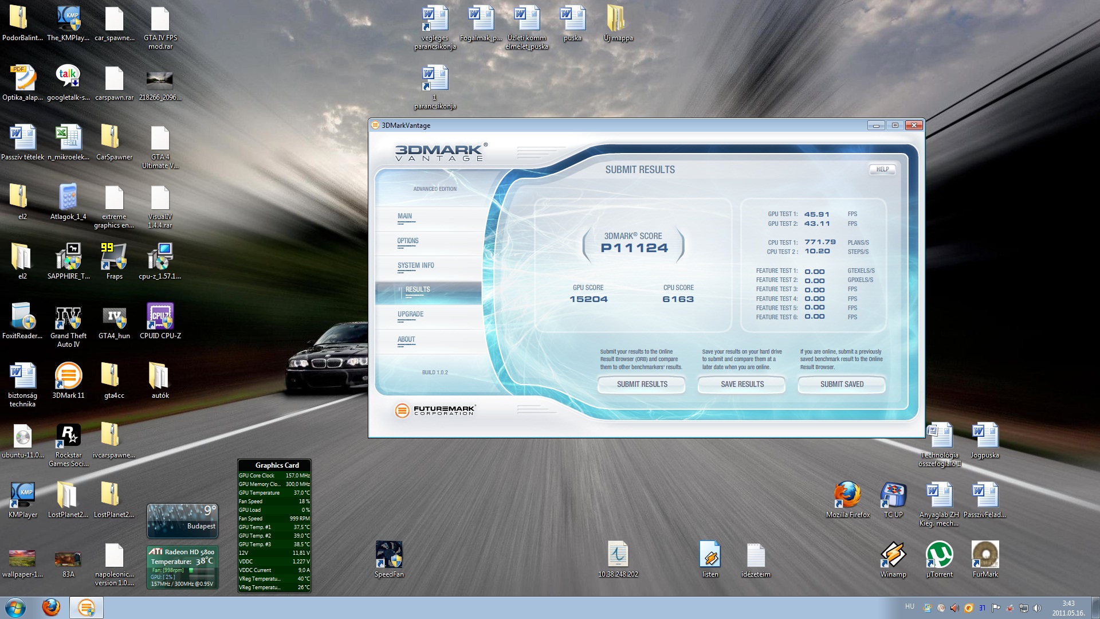This screenshot has width=1100, height=619.
Task: Open the Passzív tételek Word document
Action: pyautogui.click(x=23, y=142)
